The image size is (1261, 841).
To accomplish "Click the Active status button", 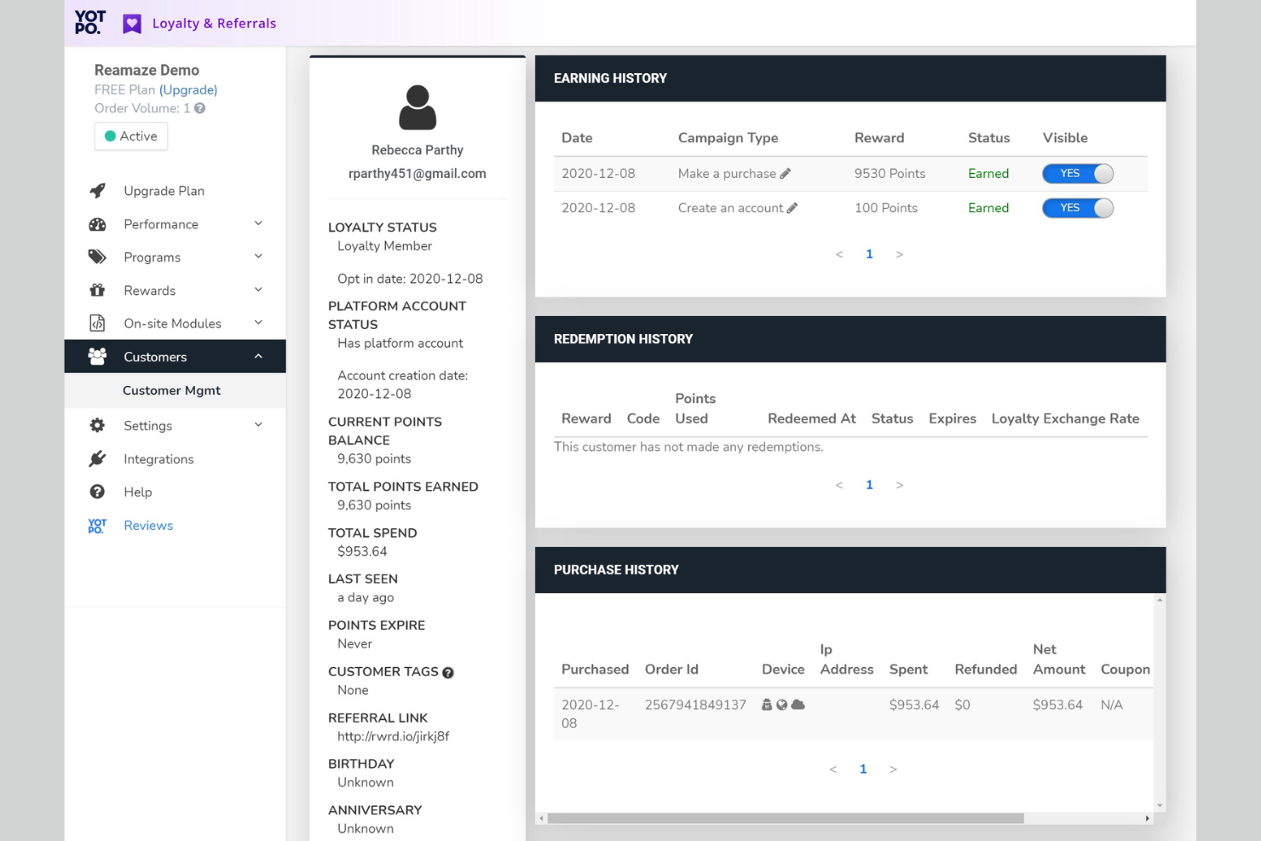I will [x=131, y=136].
